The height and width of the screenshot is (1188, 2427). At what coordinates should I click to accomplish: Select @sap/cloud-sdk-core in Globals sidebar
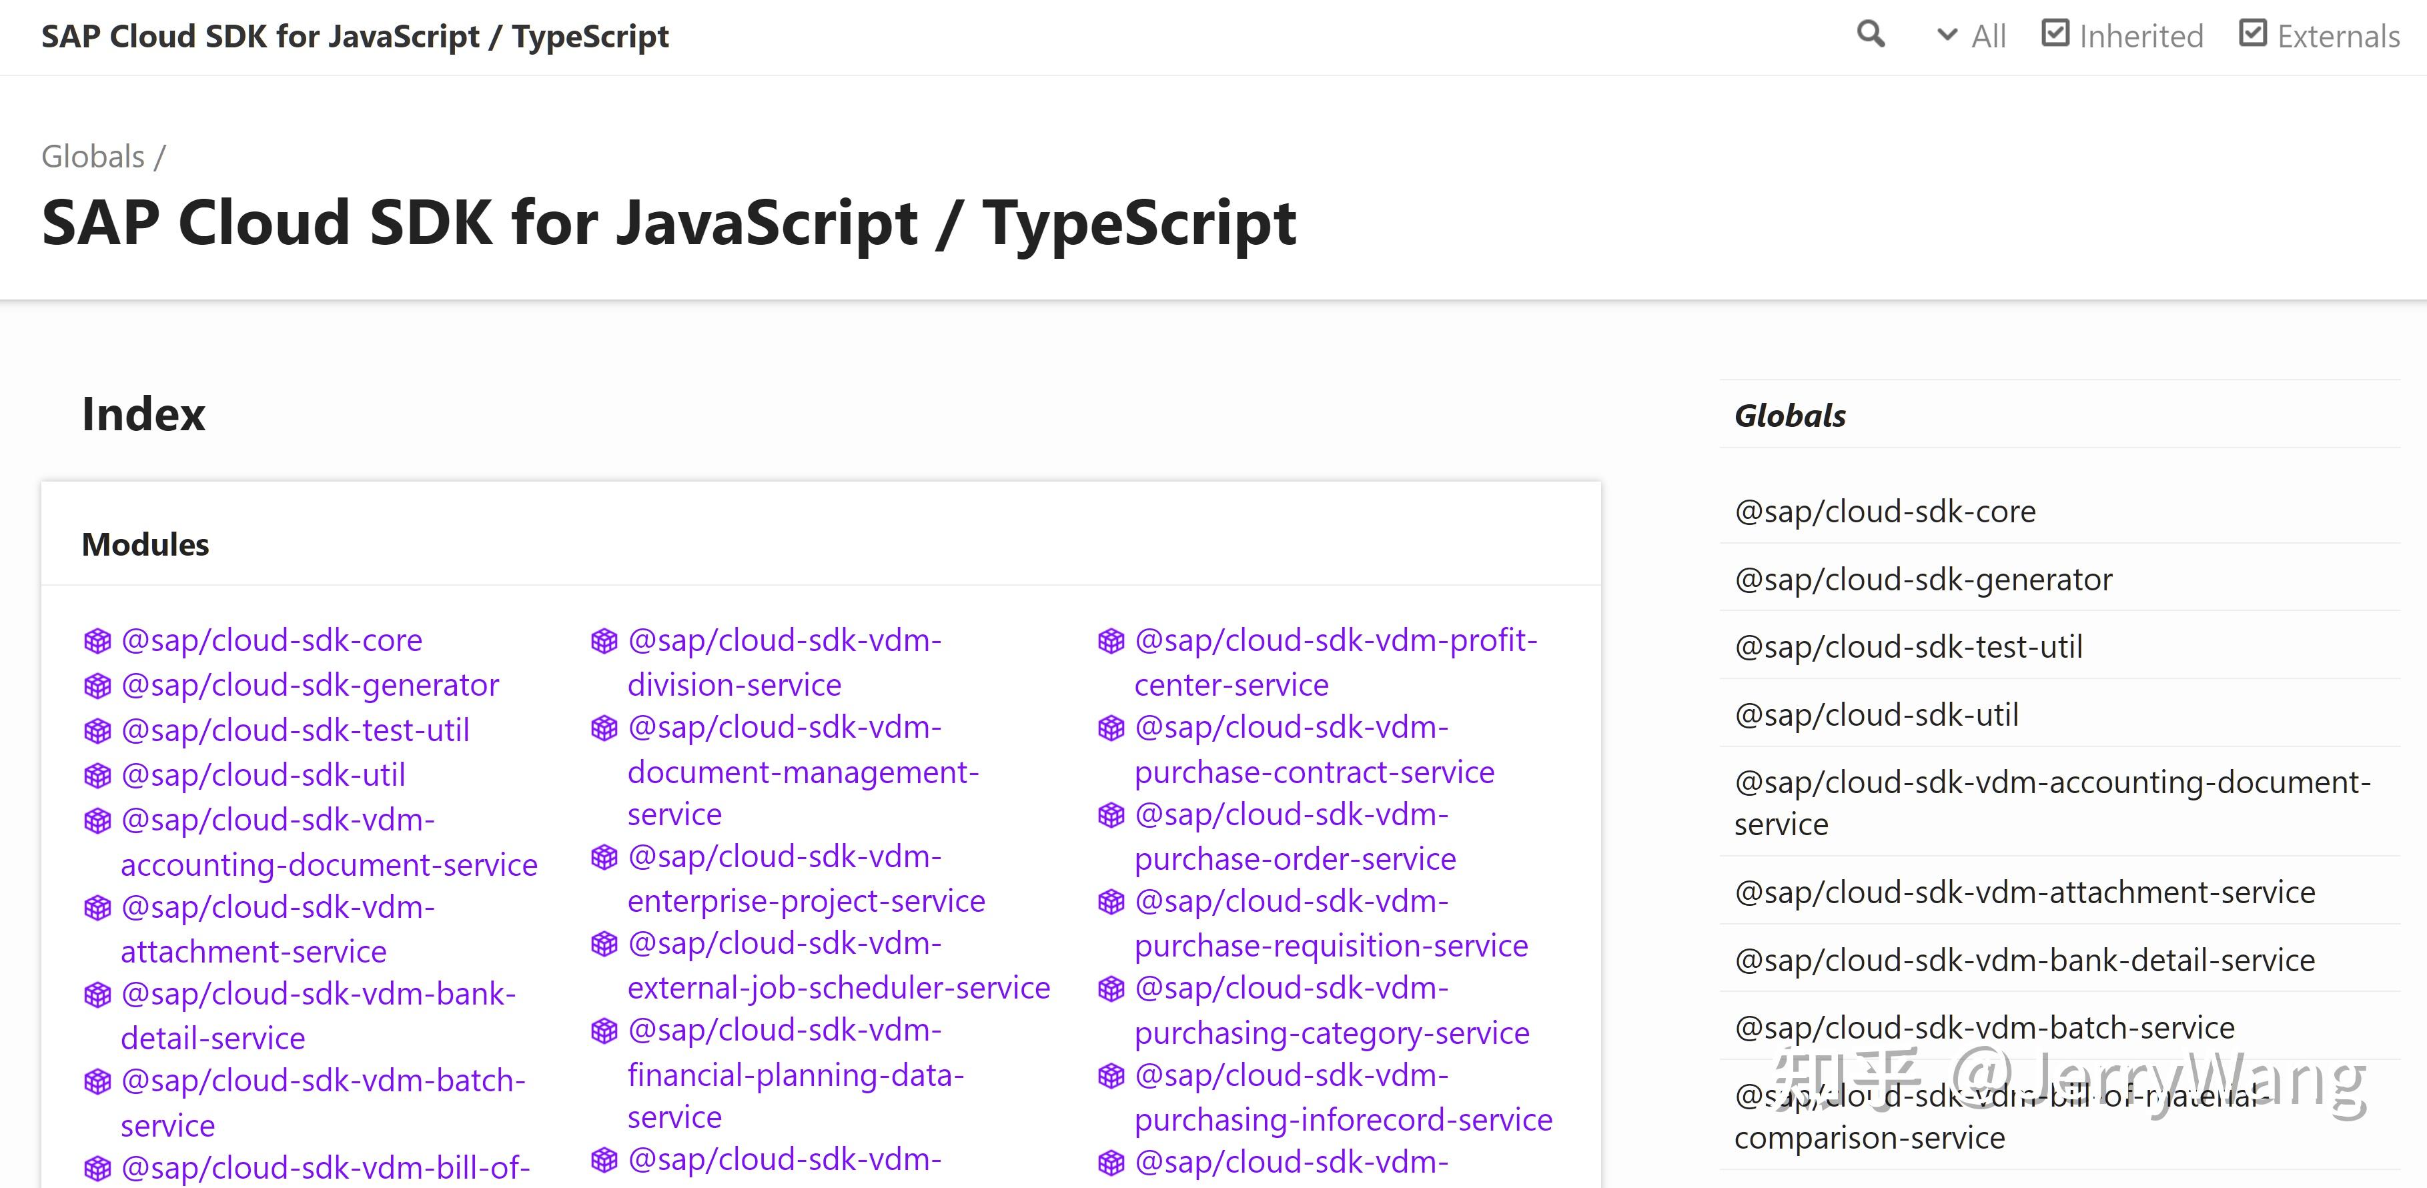tap(1885, 511)
